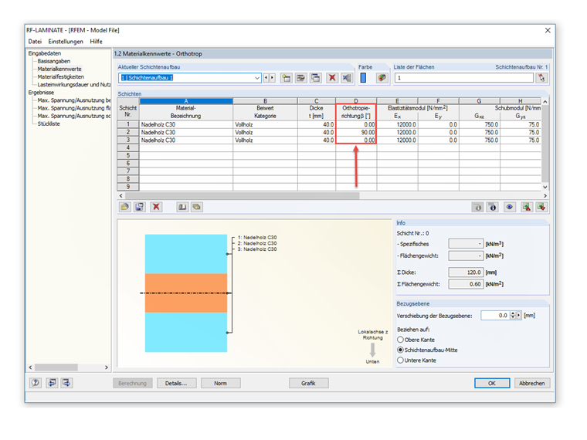Viewport: 587px width, 440px height.
Task: Delete all layers with the red X below the table
Action: 156,207
